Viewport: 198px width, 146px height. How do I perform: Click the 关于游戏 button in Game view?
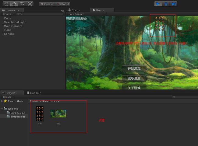(x=134, y=87)
